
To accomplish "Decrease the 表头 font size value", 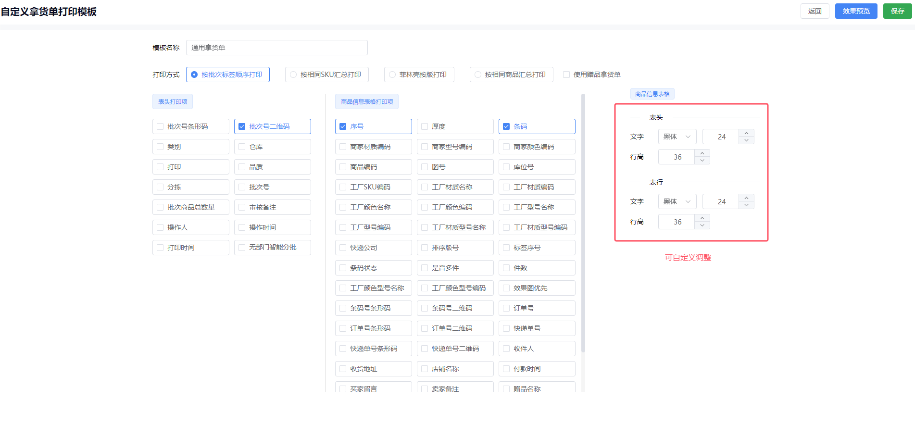I will (746, 140).
